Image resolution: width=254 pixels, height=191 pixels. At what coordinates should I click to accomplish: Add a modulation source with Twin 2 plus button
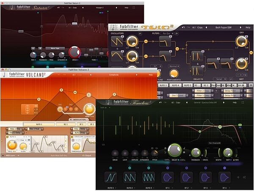point(251,85)
